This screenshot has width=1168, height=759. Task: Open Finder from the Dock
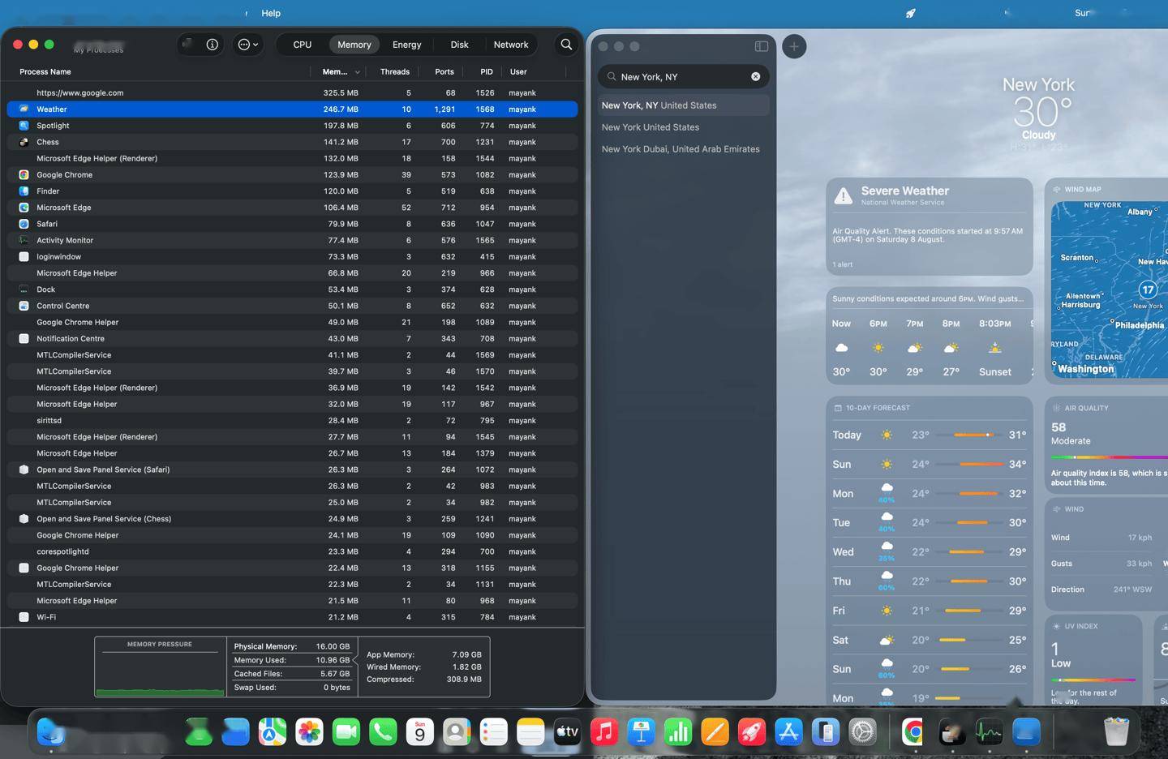click(x=51, y=731)
